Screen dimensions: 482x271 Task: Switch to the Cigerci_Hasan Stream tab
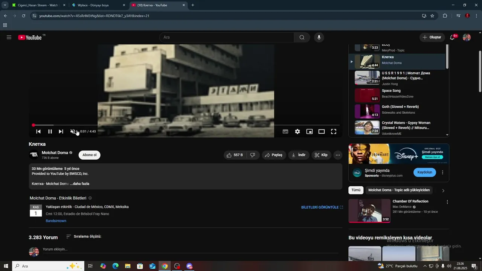tap(38, 5)
